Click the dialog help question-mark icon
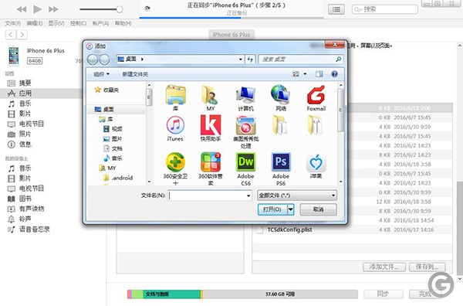The width and height of the screenshot is (463, 306). (334, 74)
